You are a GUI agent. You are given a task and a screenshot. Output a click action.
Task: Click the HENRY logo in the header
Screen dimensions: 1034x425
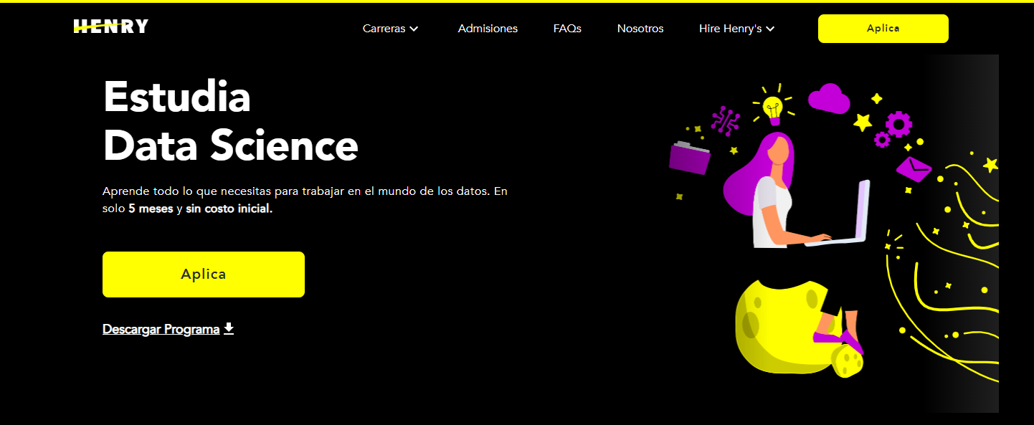111,27
